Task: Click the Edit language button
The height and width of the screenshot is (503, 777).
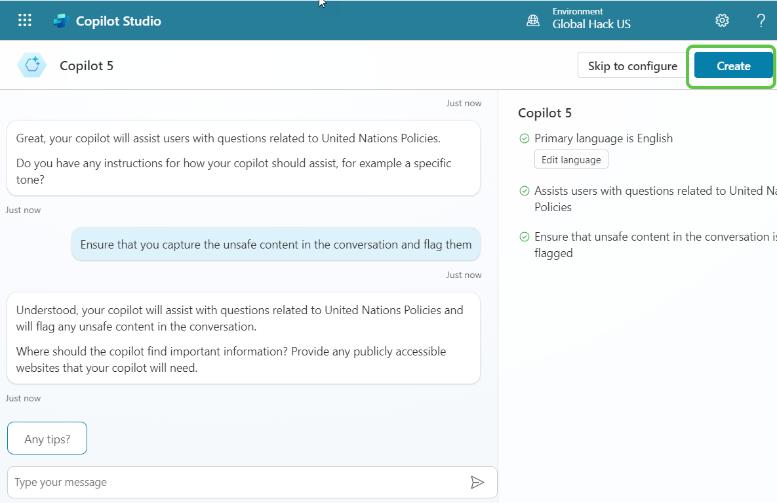Action: tap(570, 159)
